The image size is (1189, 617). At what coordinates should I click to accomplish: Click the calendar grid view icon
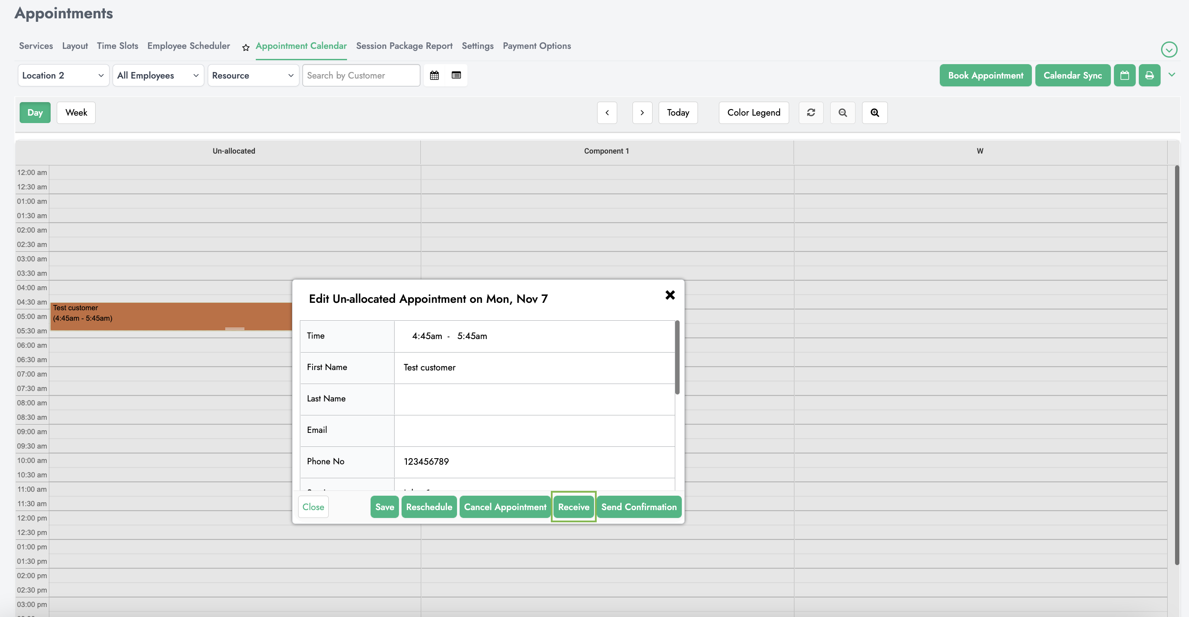point(434,75)
